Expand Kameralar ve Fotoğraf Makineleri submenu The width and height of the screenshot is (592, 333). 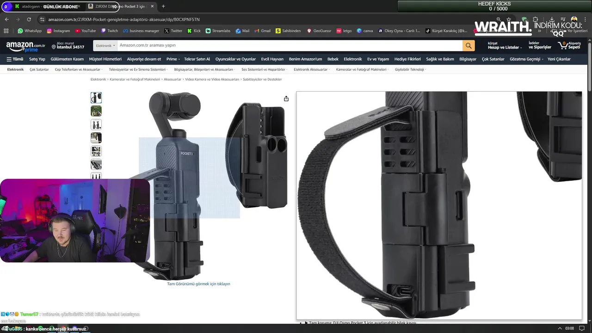(x=362, y=69)
